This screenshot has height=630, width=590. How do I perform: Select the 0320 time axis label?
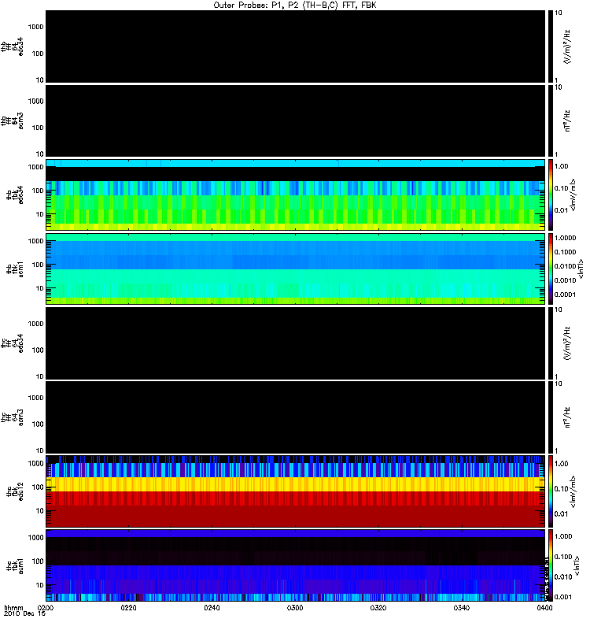378,607
